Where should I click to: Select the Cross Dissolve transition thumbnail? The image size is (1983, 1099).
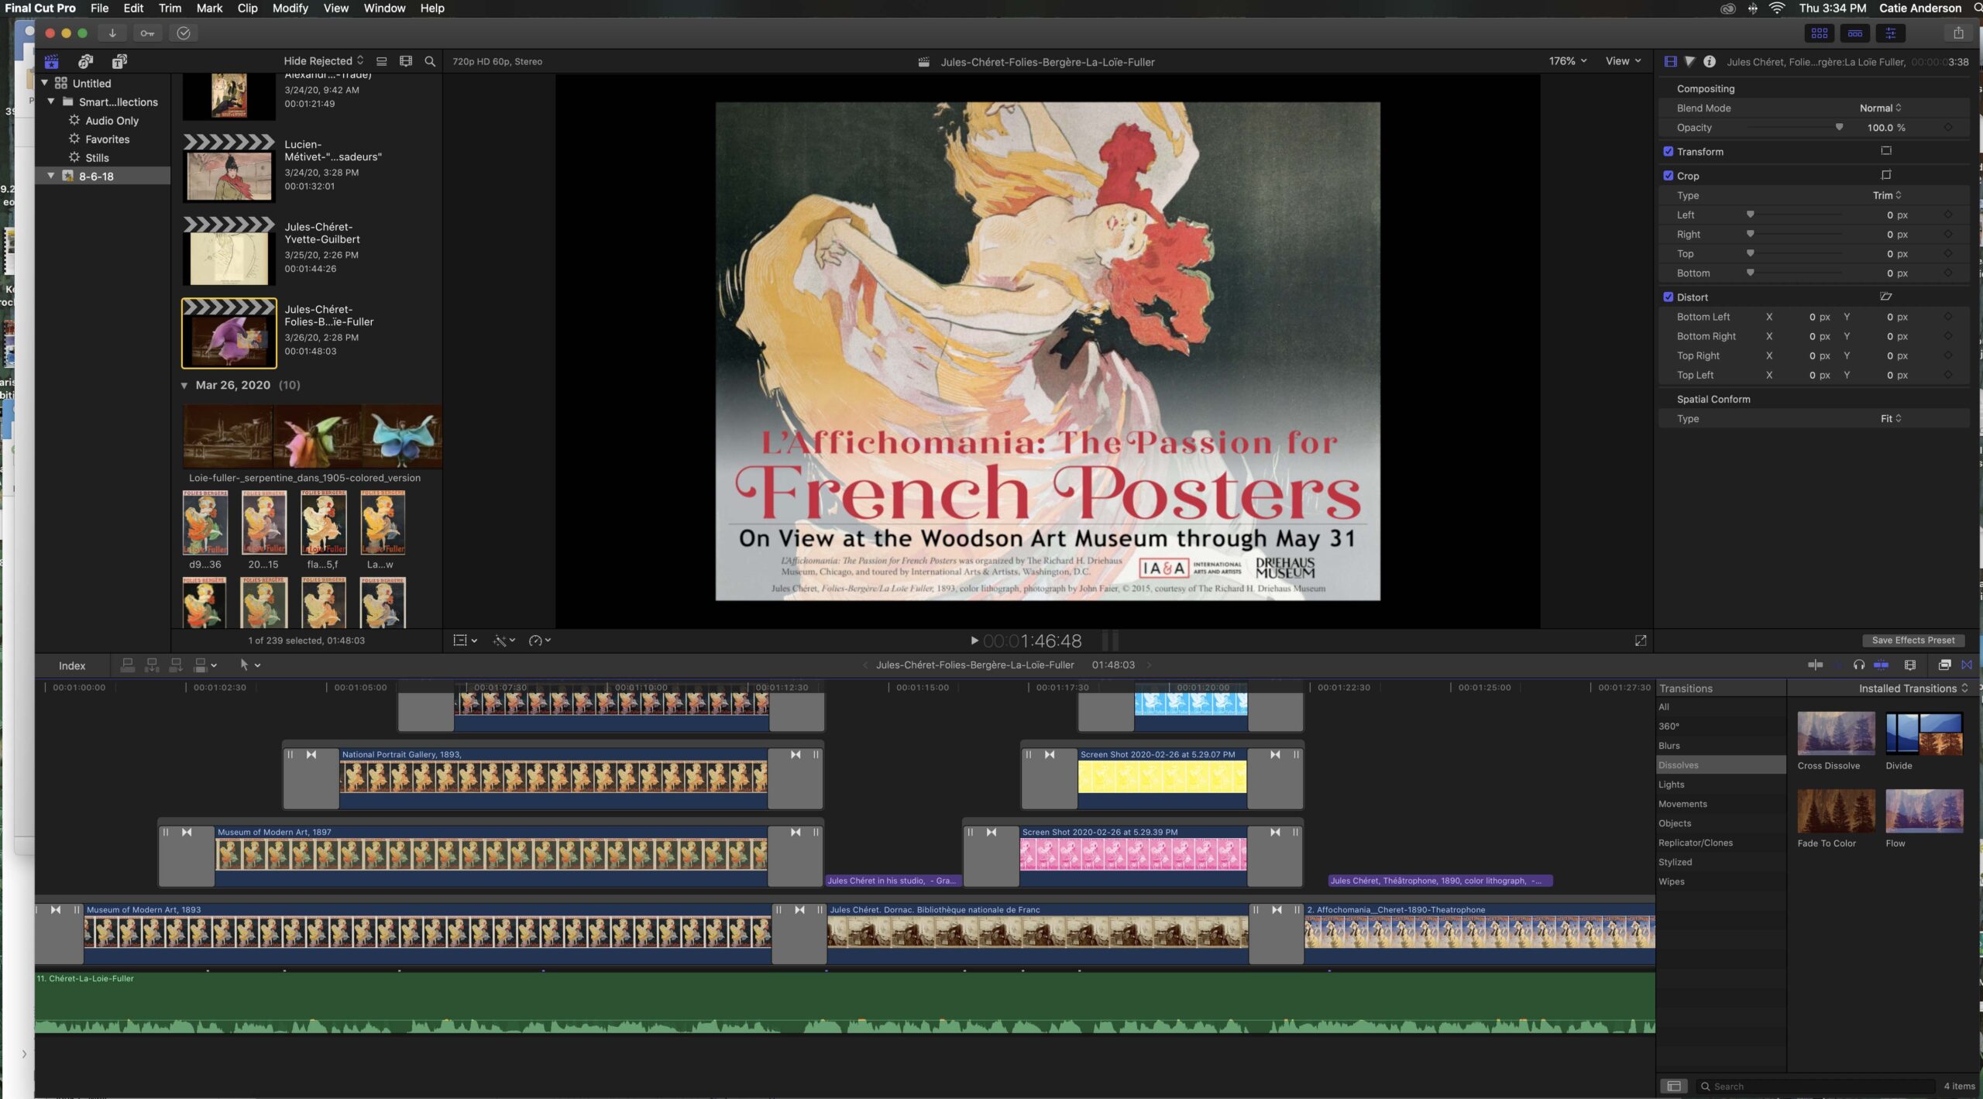pyautogui.click(x=1836, y=733)
